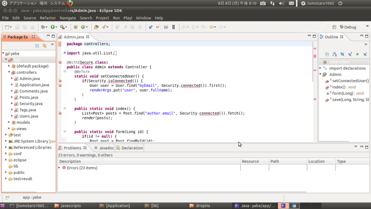Open the アプリケーション menu in the top panel
Viewport: 371px width, 209px height.
[x=23, y=3]
